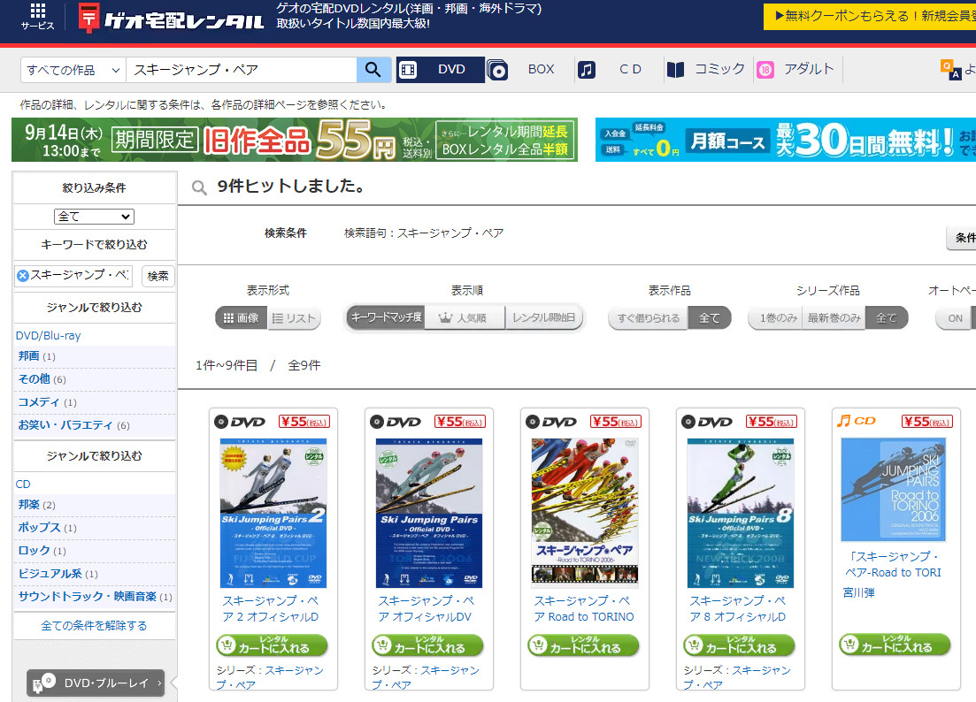This screenshot has height=702, width=976.
Task: Filter by 邦画 genre
Action: tap(28, 355)
